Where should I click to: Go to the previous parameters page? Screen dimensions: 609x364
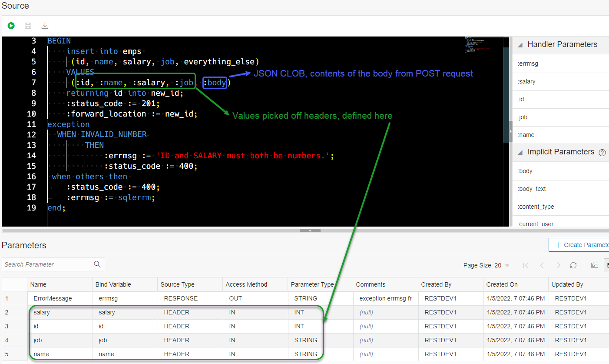pos(542,265)
